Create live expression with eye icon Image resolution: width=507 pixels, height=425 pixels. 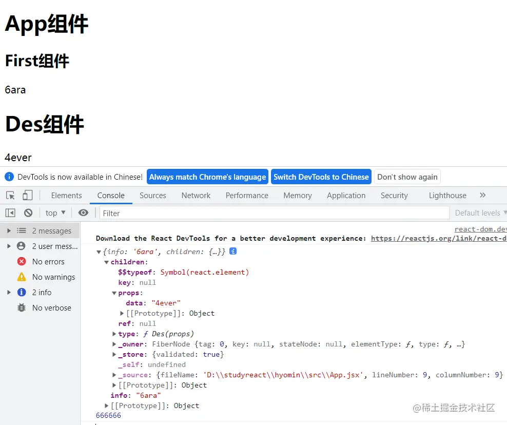[x=84, y=212]
